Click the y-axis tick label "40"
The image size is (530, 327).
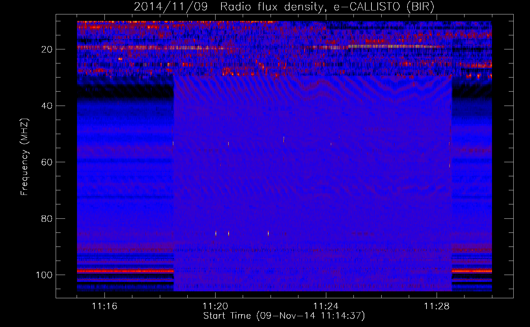click(47, 106)
